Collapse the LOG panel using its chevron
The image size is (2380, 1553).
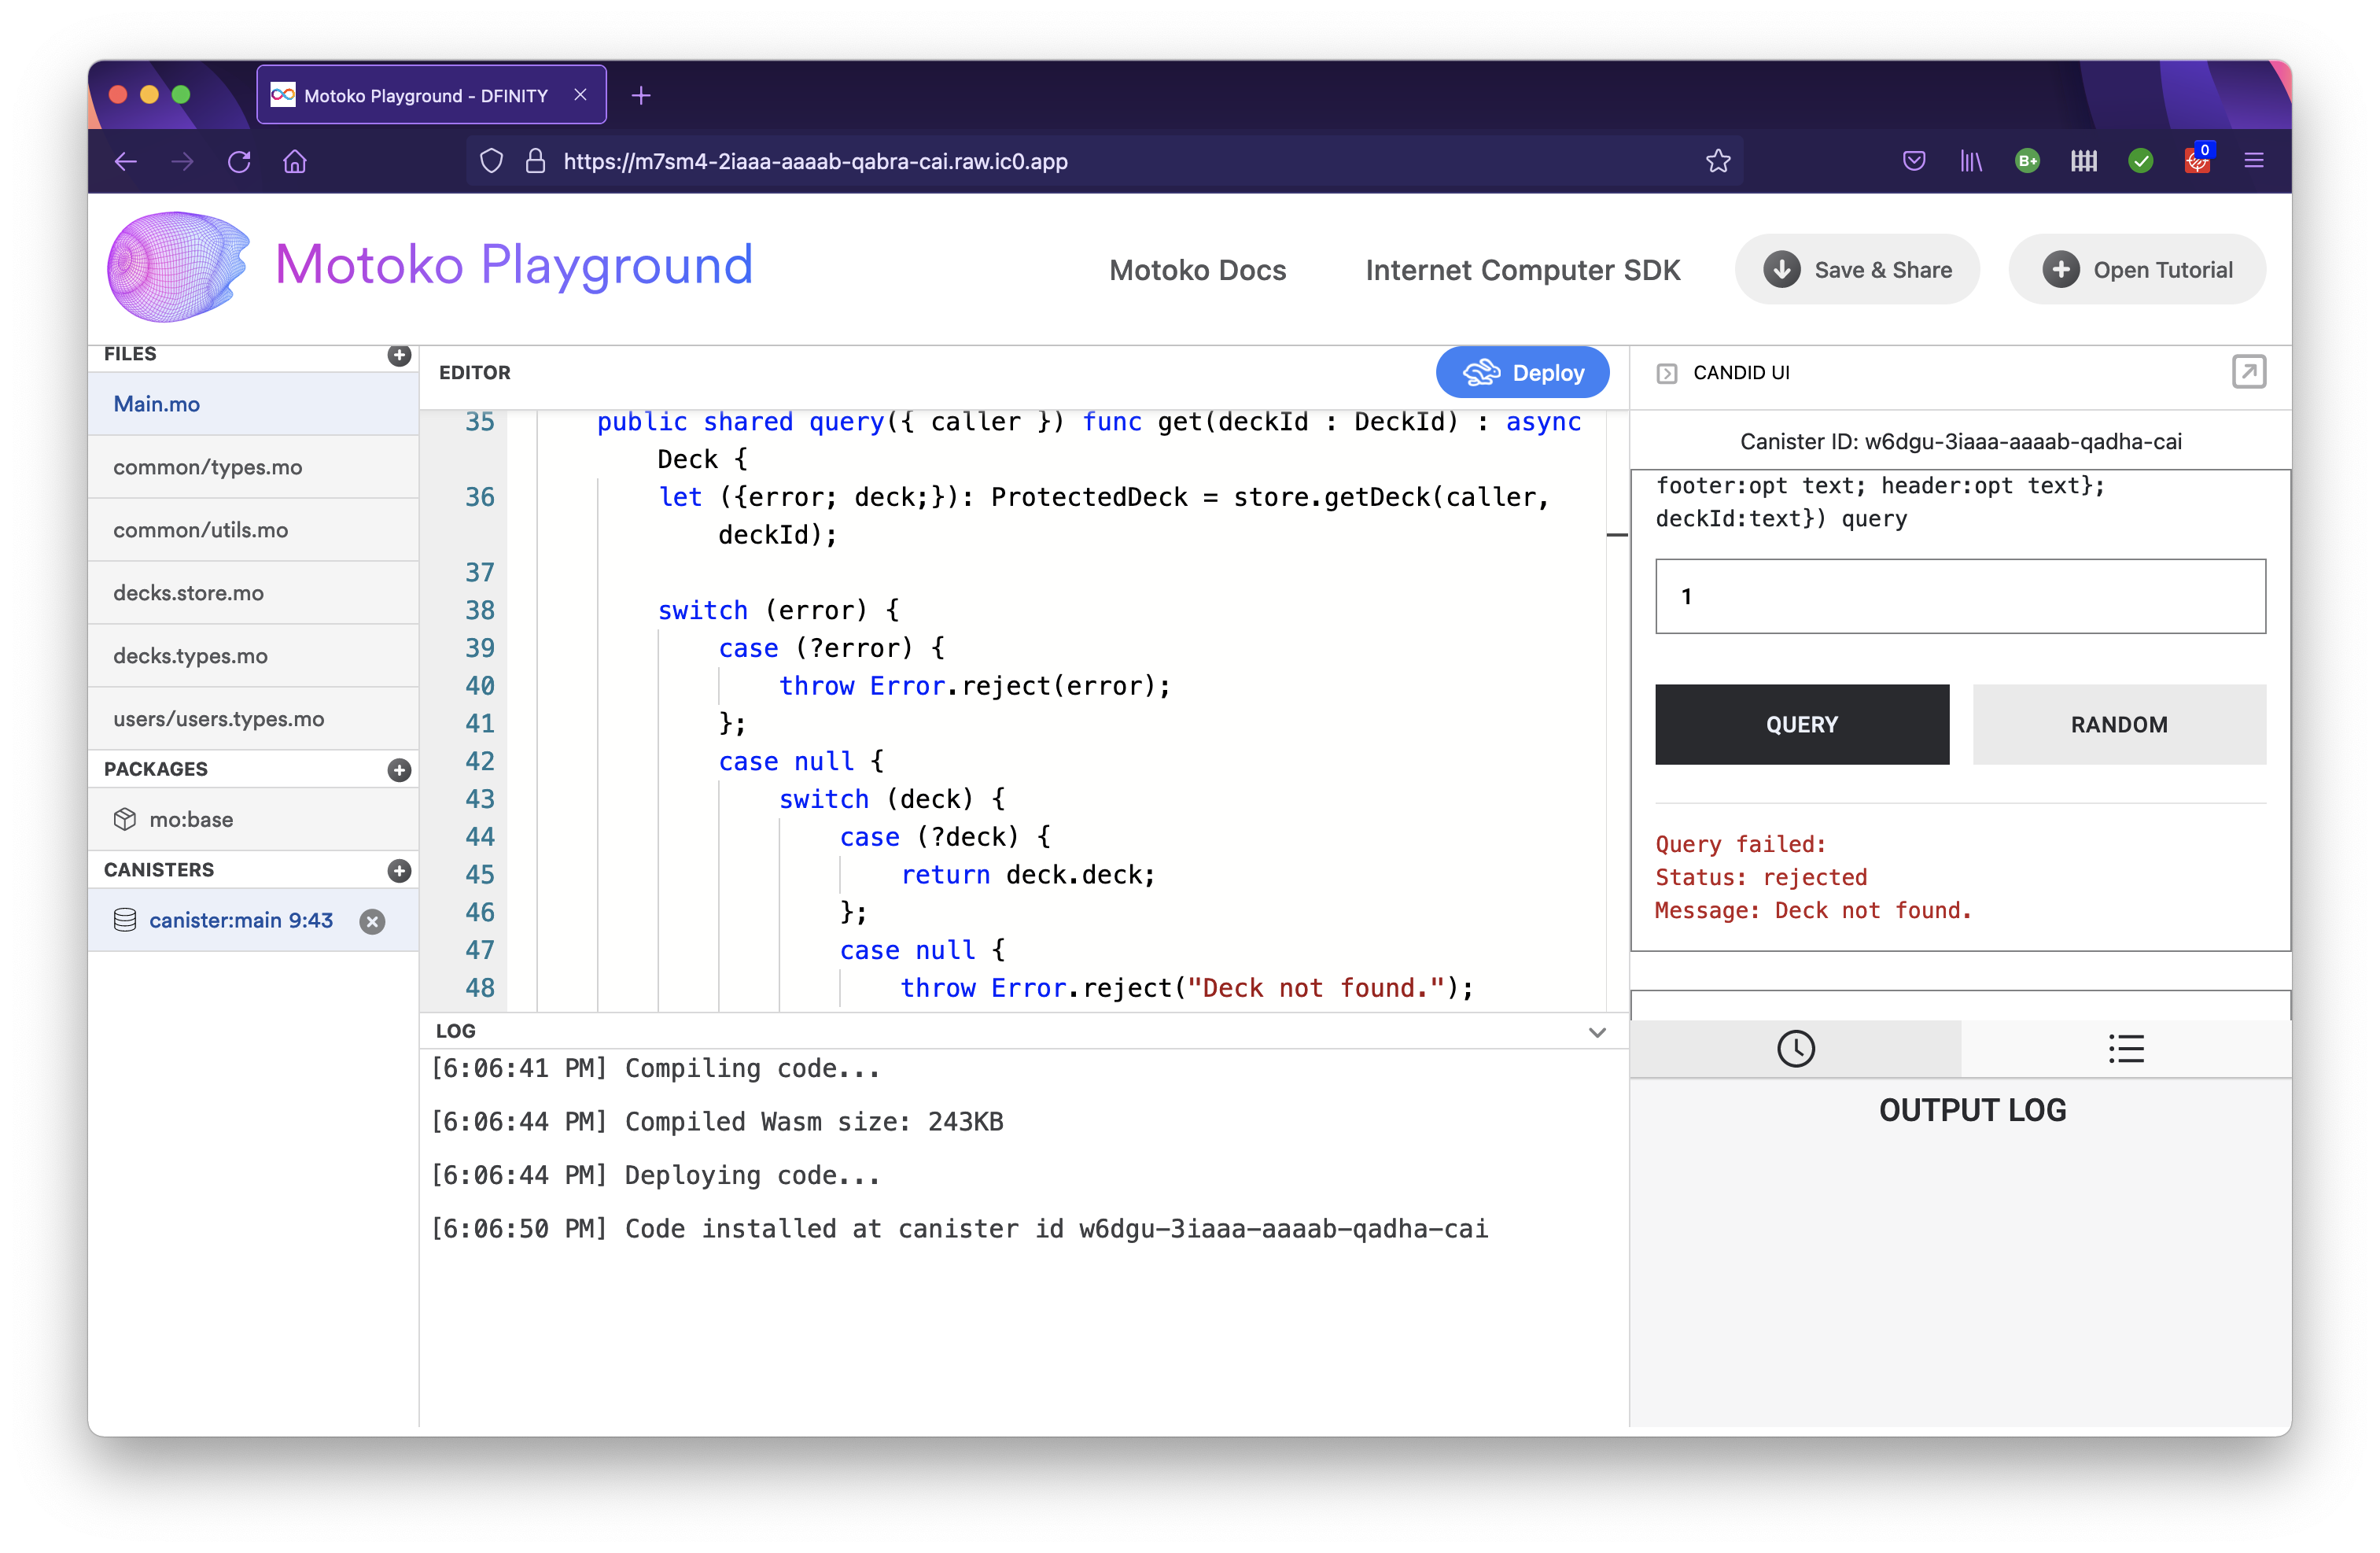(1597, 1031)
